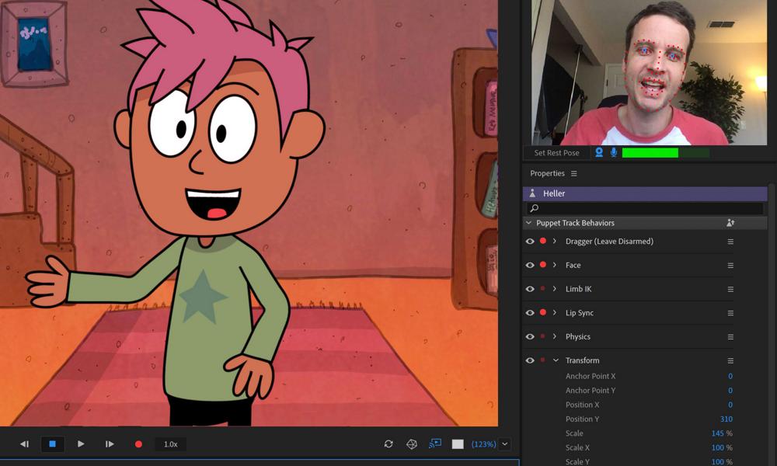Arm the Limb IK behavior for recording

point(542,289)
